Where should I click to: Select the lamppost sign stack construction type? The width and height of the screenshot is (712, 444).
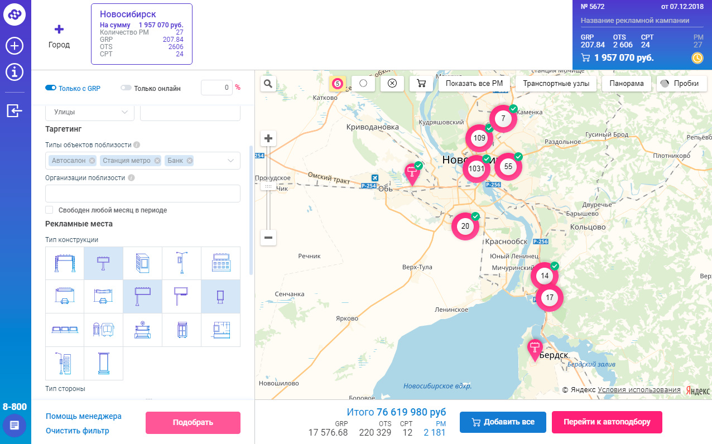pos(65,364)
